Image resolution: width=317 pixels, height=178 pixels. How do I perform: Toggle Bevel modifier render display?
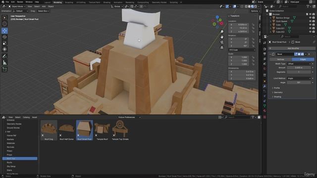pyautogui.click(x=302, y=54)
